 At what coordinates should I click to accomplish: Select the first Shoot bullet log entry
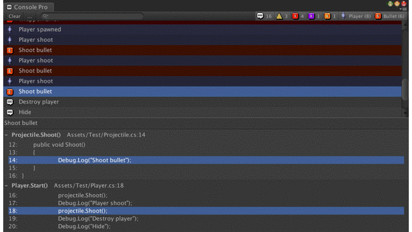coord(202,50)
